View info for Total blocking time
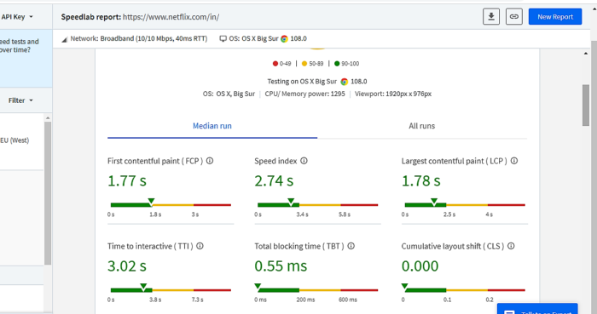Screen dimensions: 597x314 click(351, 246)
